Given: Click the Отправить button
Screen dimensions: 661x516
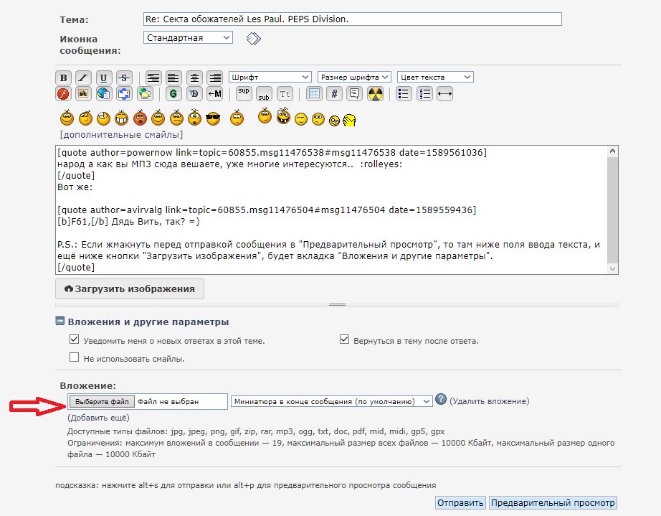Looking at the screenshot, I should 460,503.
